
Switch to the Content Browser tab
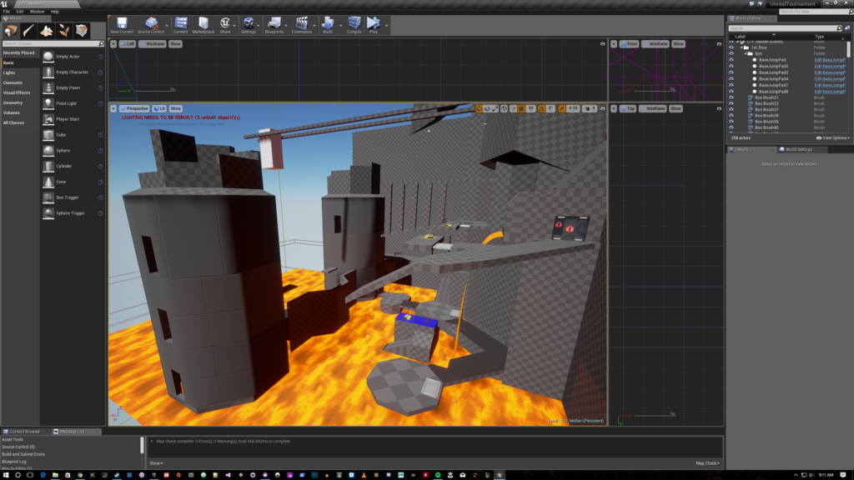coord(24,432)
